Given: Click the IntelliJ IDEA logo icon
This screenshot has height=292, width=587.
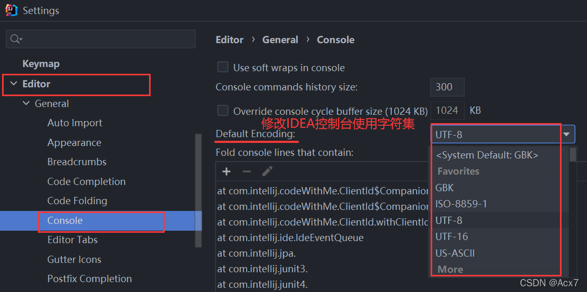Looking at the screenshot, I should point(11,10).
